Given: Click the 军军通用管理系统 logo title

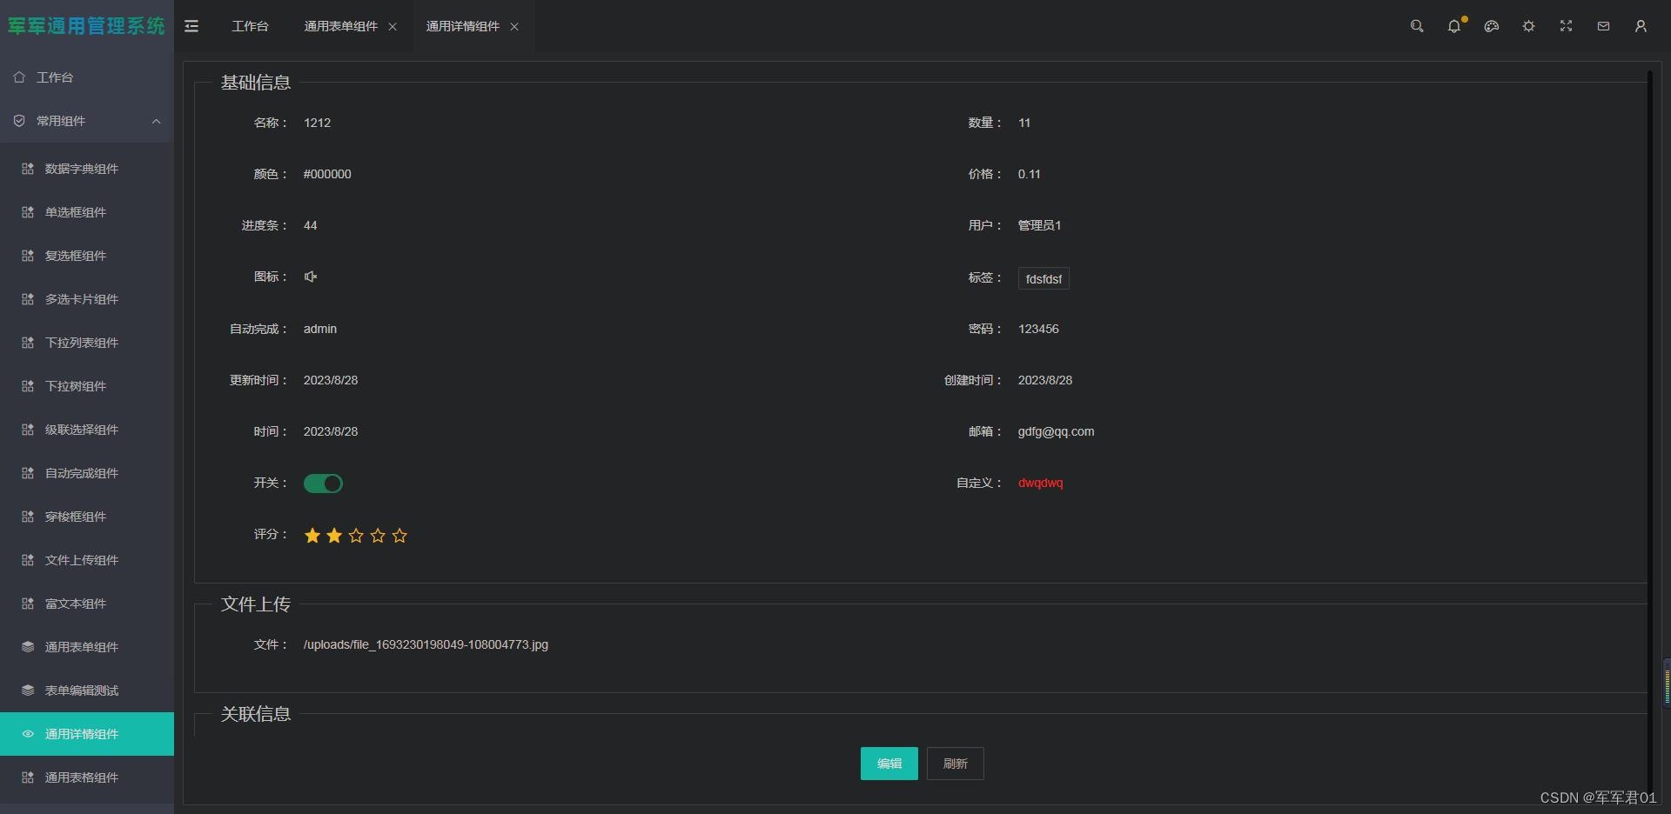Looking at the screenshot, I should [x=86, y=26].
